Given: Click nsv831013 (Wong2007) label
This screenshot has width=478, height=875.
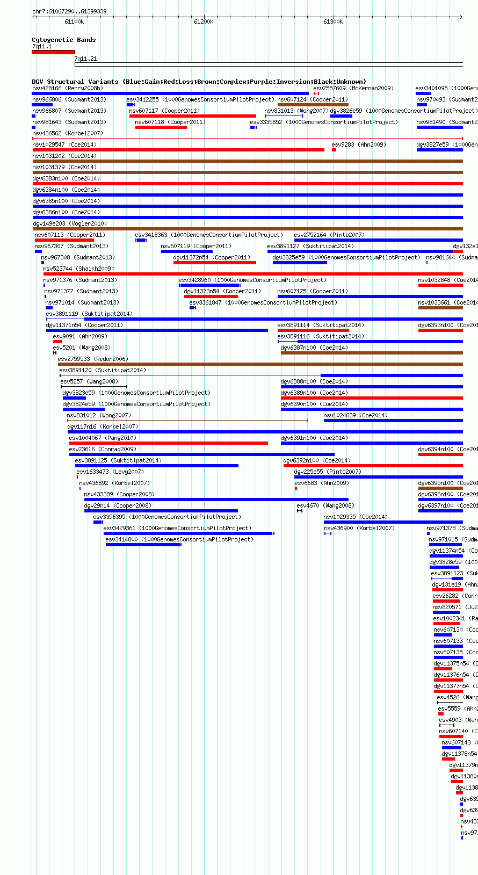Looking at the screenshot, I should pyautogui.click(x=296, y=111).
